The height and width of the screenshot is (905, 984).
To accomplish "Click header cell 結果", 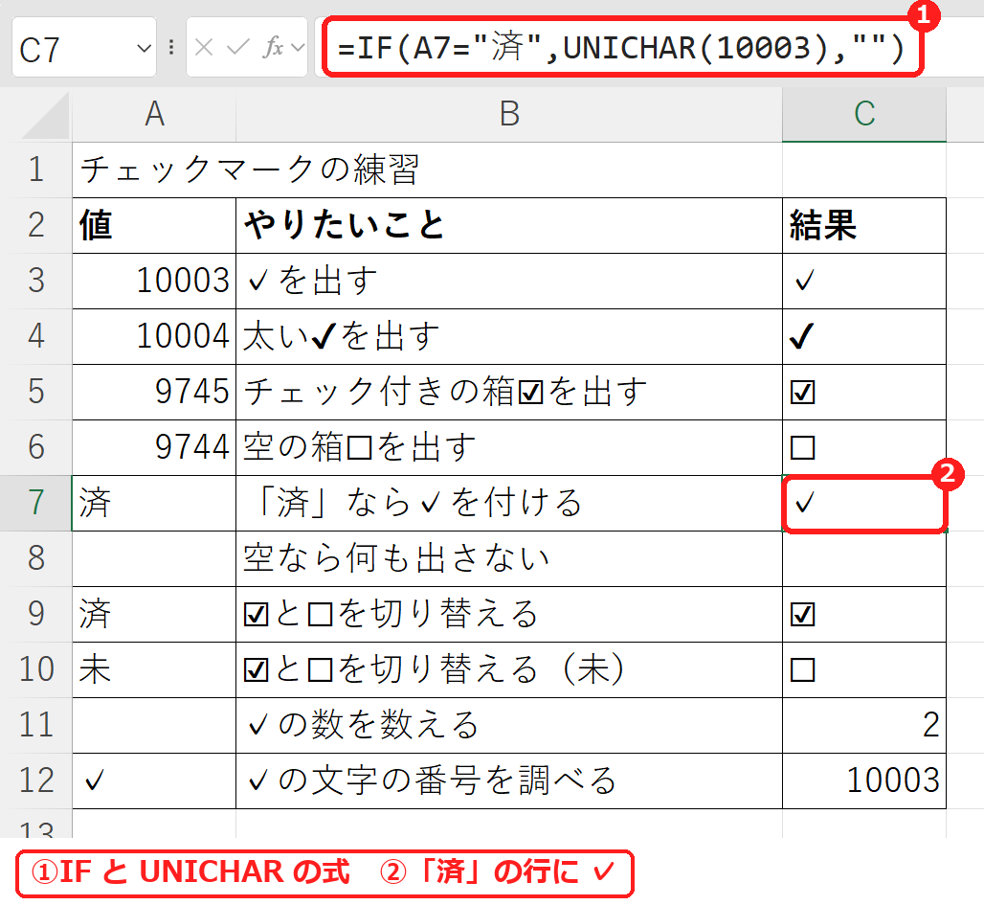I will (x=864, y=225).
